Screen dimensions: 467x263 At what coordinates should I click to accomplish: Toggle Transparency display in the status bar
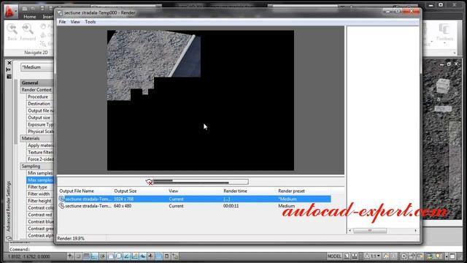159,256
